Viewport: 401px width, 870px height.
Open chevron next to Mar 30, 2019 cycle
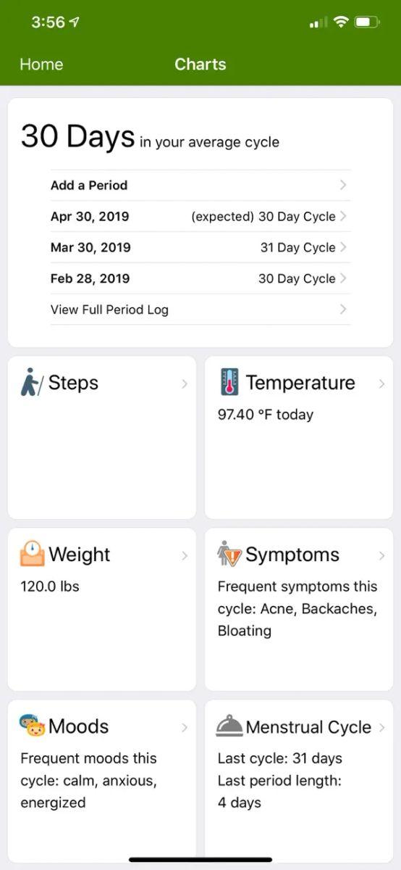[343, 247]
